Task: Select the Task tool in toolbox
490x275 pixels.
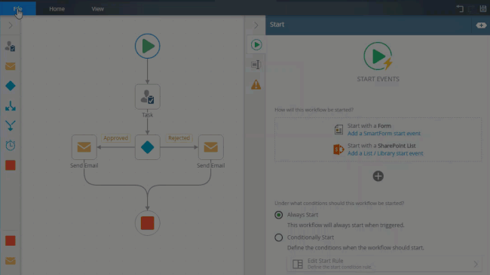Action: click(x=11, y=47)
